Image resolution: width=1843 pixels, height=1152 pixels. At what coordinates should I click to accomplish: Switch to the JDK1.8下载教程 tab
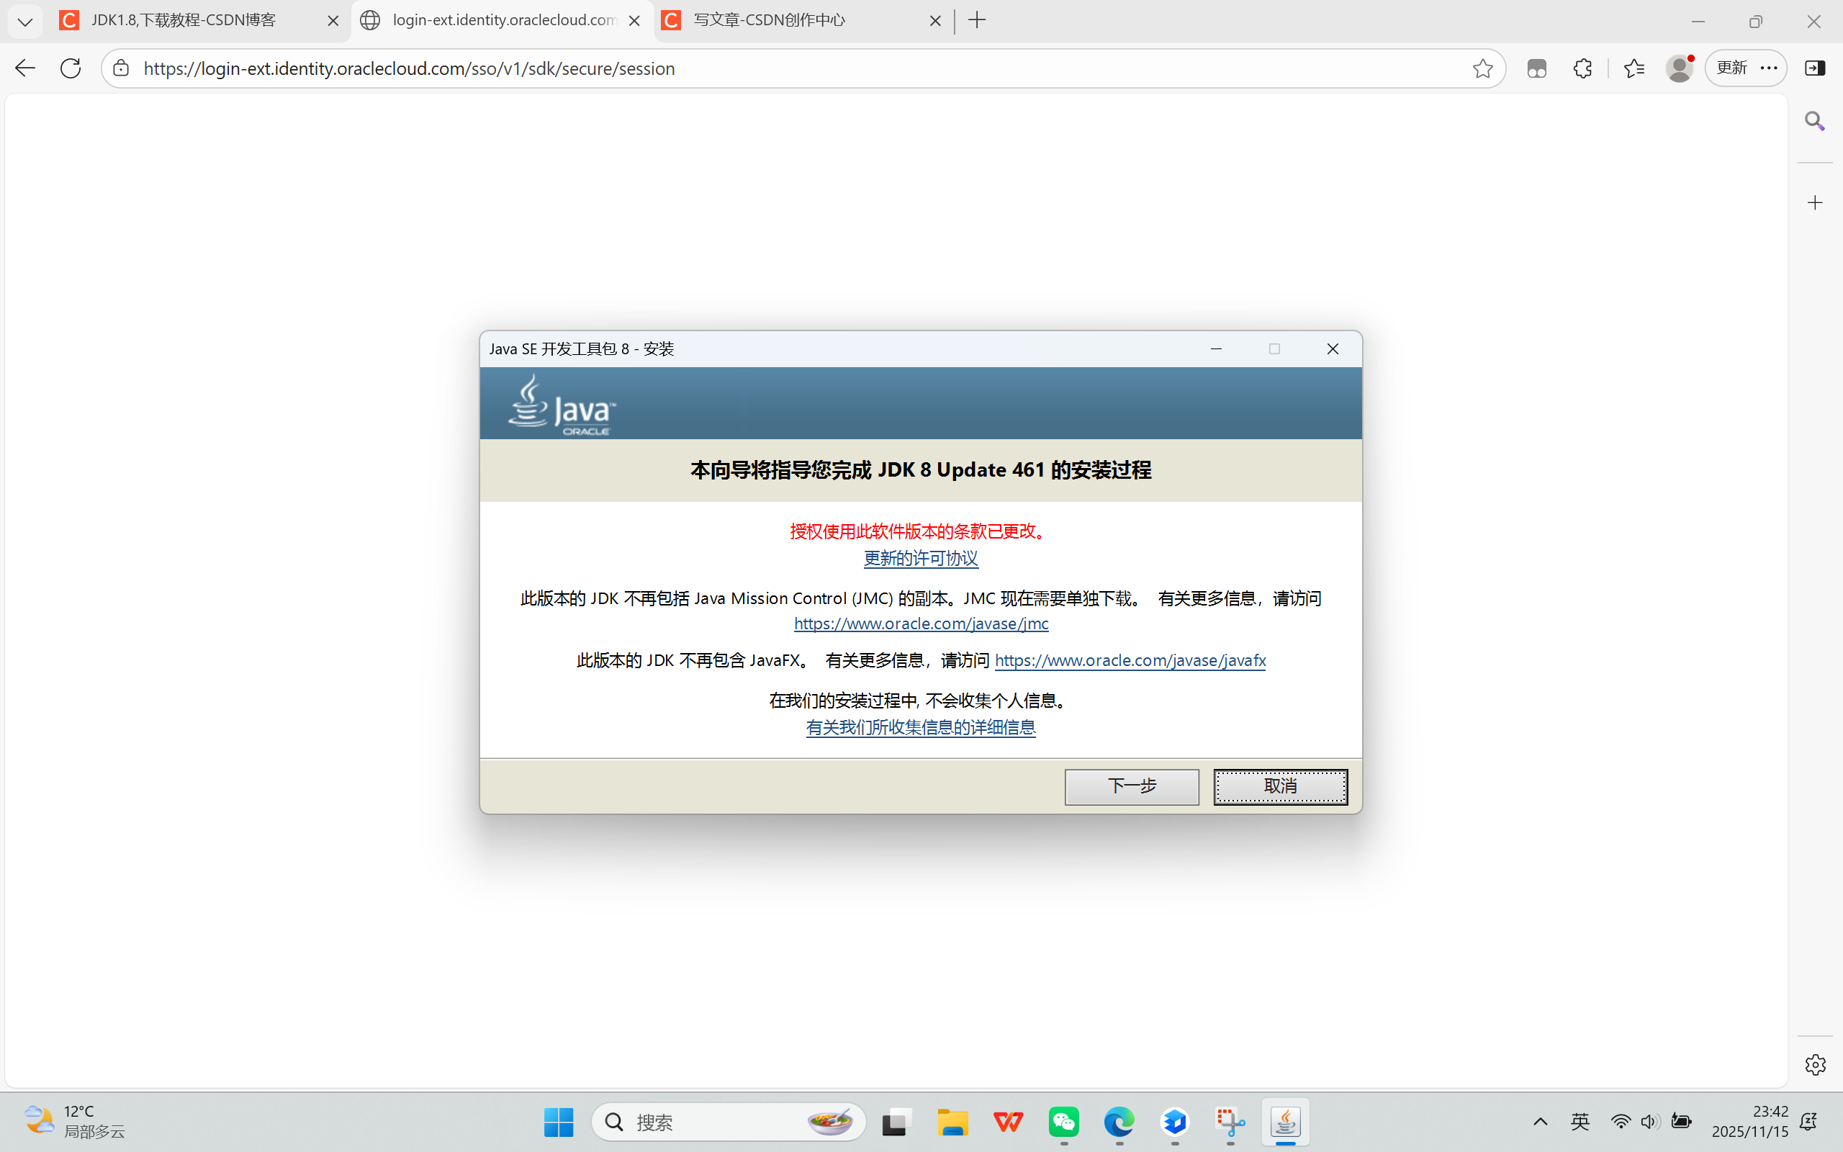pos(183,21)
